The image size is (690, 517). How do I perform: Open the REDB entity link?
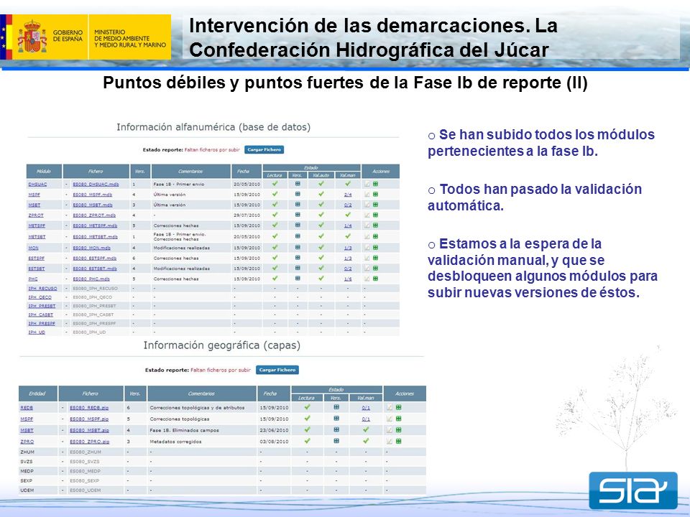tap(27, 408)
